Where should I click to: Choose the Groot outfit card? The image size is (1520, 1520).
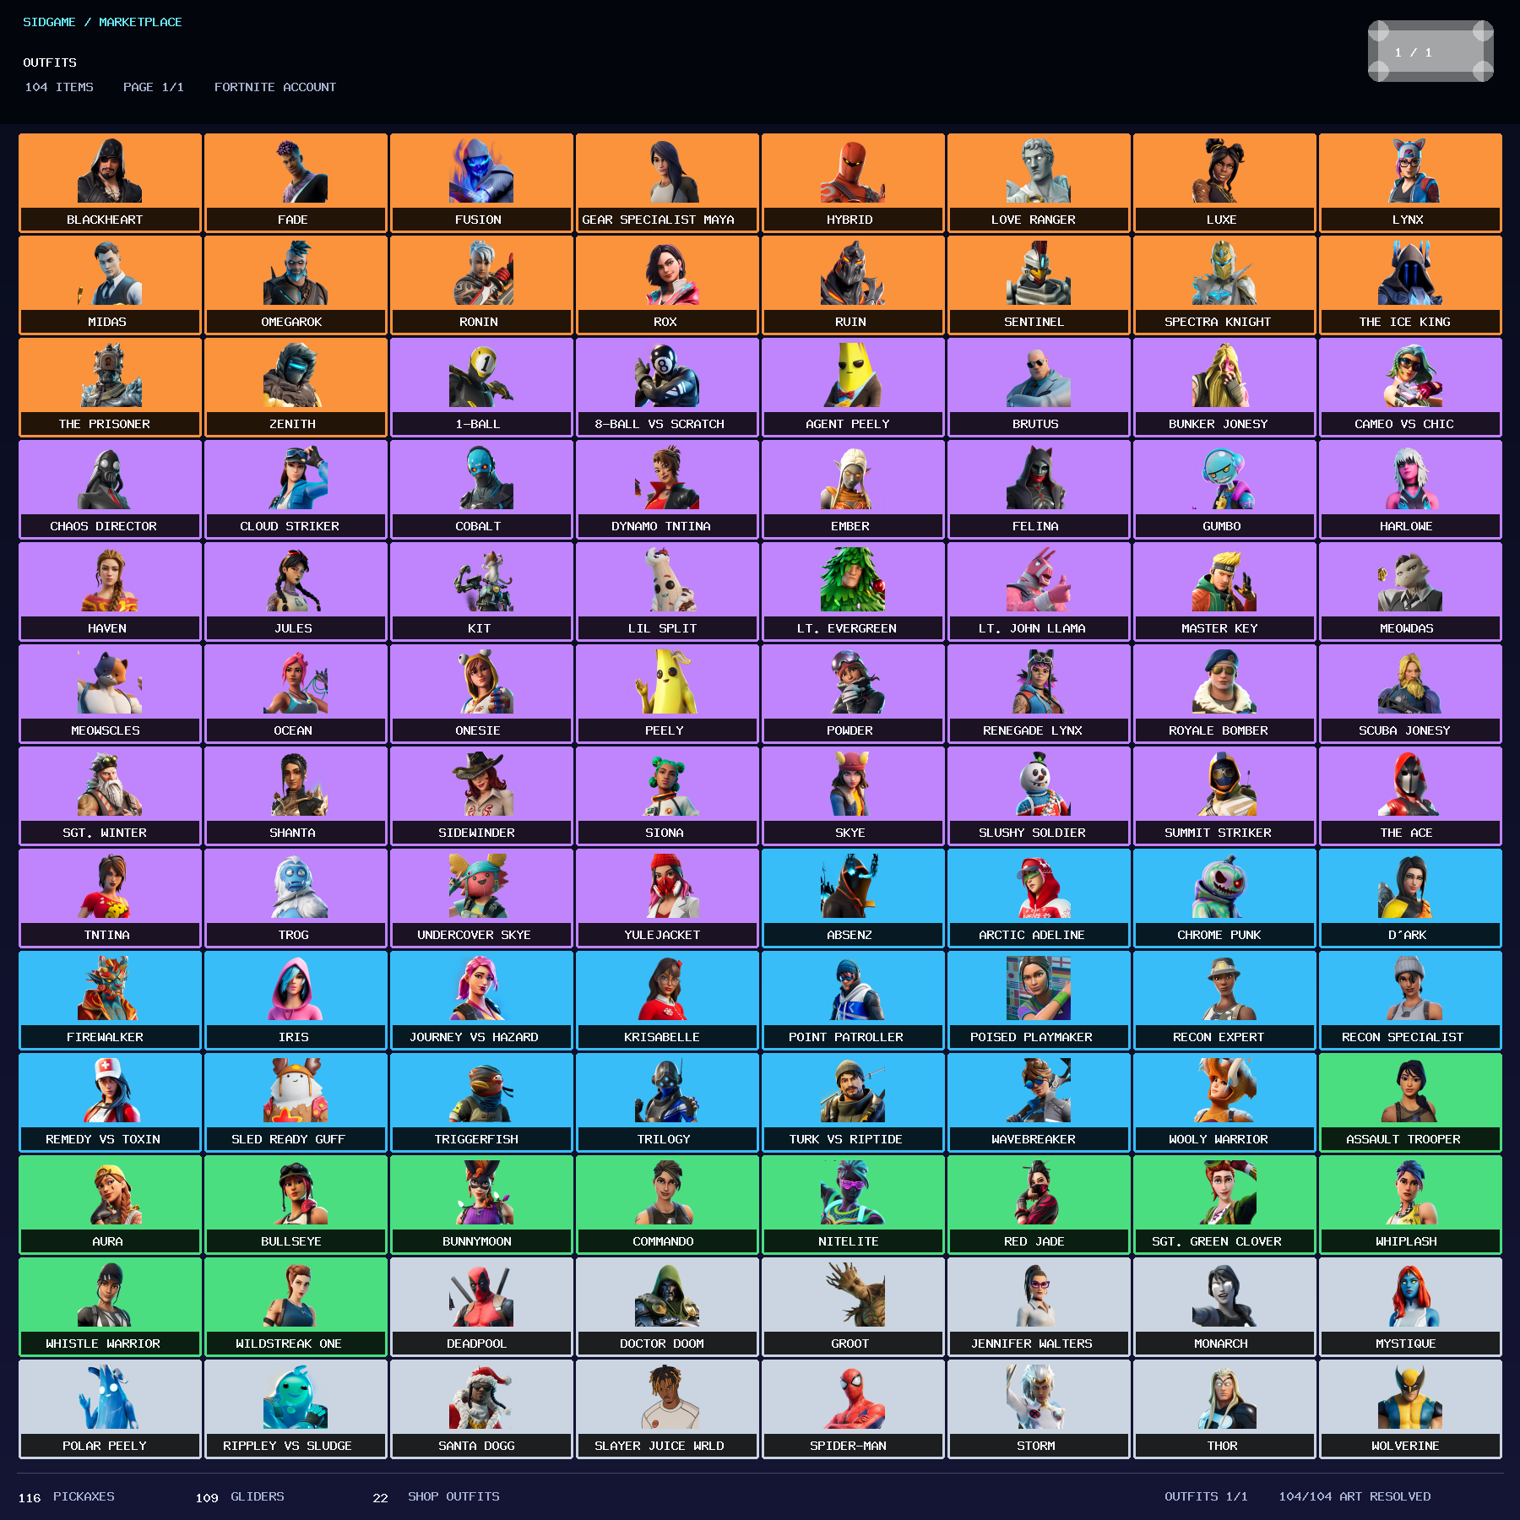tap(853, 1307)
